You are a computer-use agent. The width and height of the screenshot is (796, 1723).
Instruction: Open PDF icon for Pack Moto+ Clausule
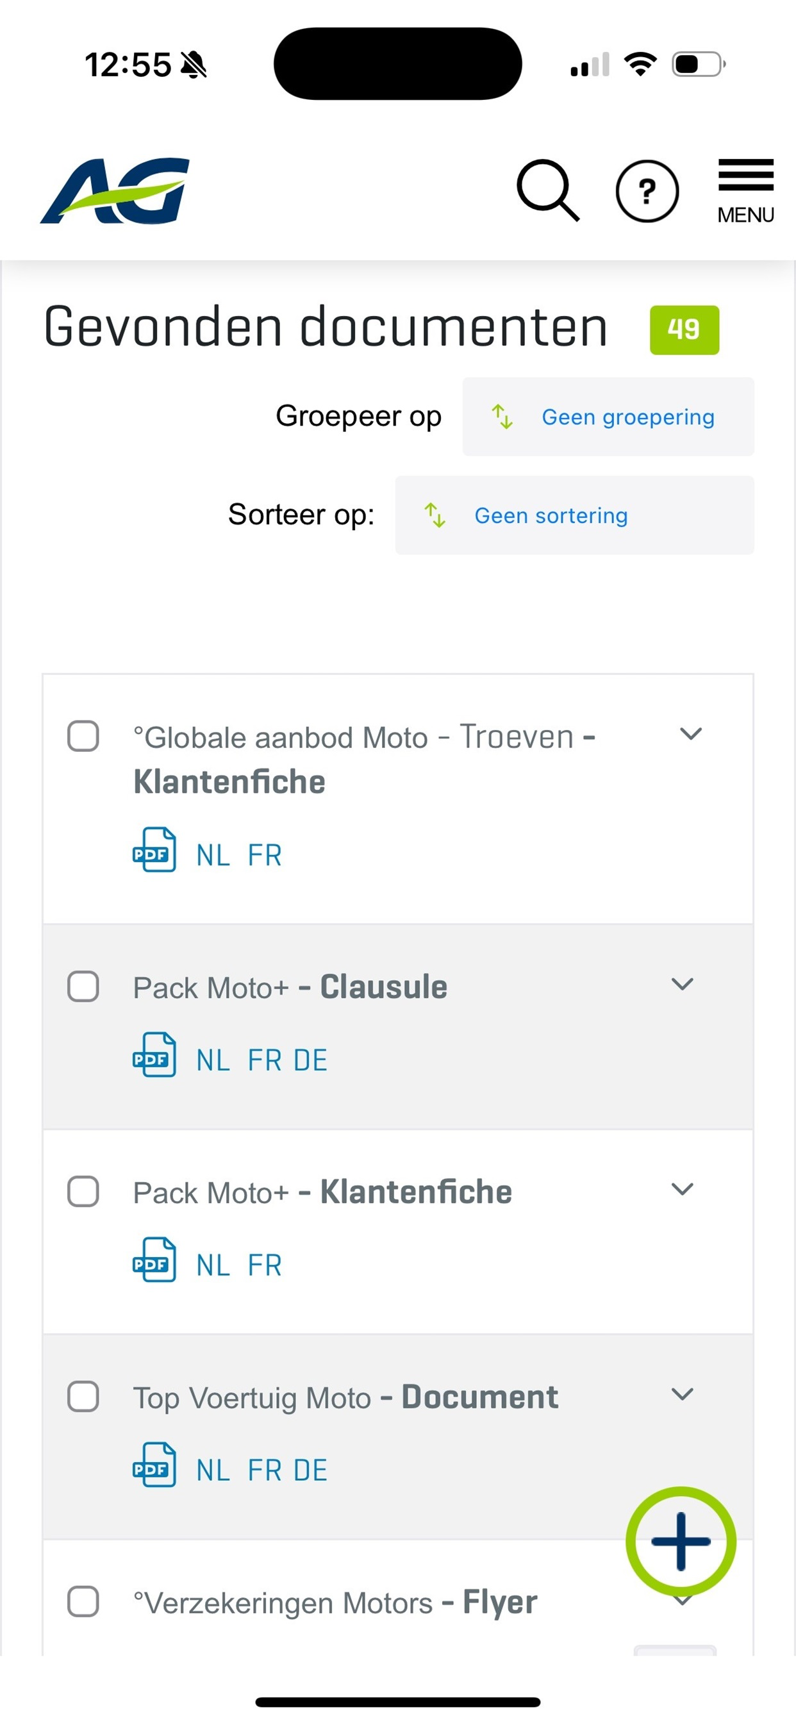tap(154, 1055)
